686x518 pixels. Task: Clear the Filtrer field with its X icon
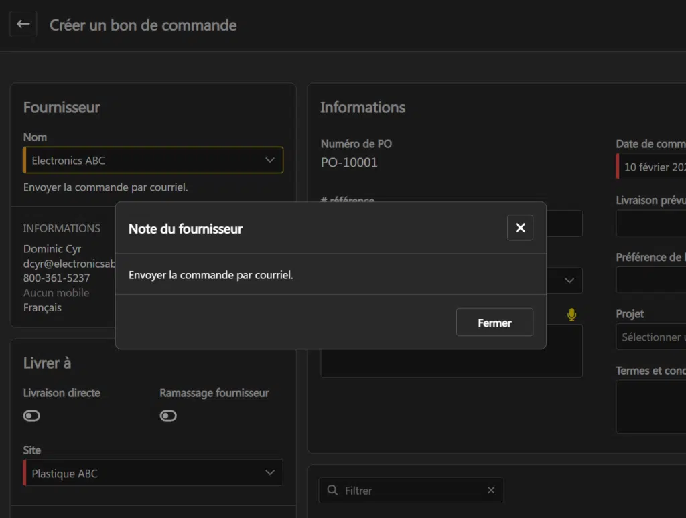(491, 491)
